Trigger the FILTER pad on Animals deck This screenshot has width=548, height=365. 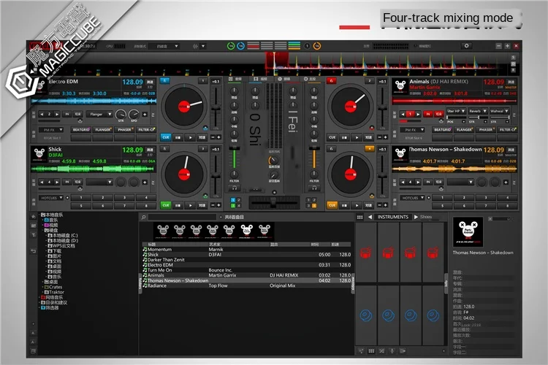(508, 130)
